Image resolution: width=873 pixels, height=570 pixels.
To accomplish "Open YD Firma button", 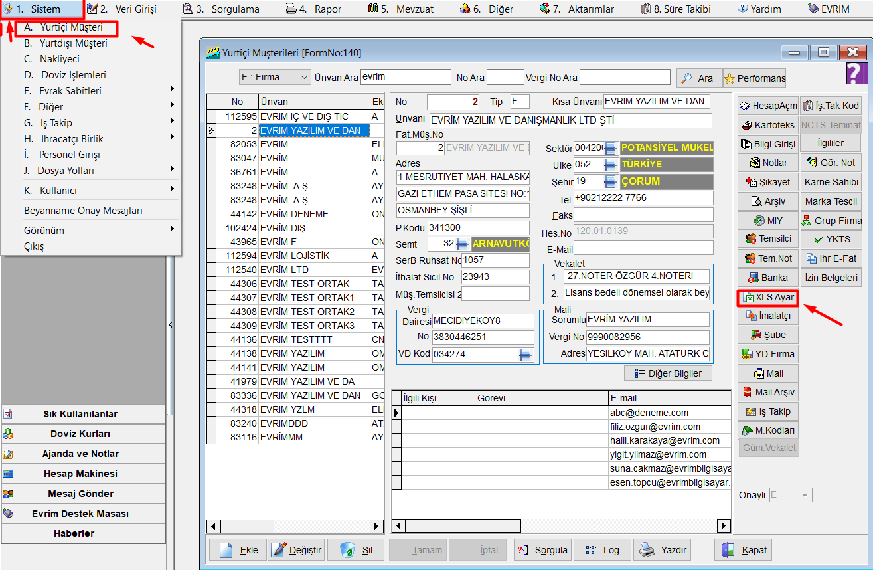I will click(767, 354).
